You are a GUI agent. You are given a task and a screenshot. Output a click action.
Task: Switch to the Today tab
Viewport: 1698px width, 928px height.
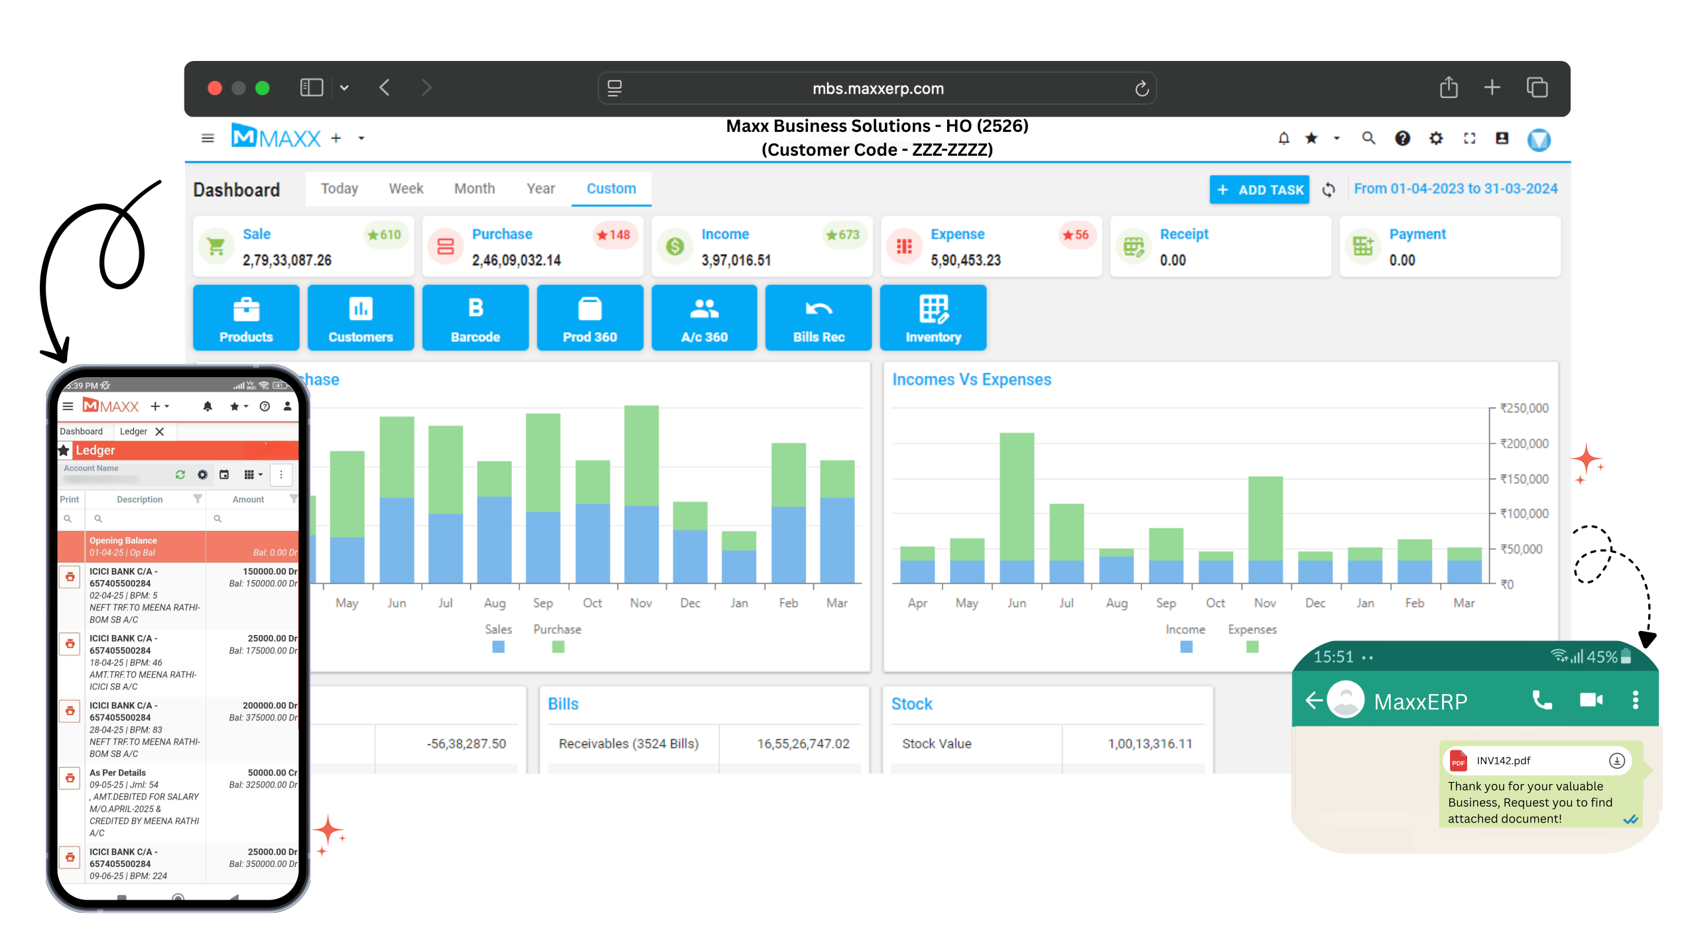tap(339, 189)
